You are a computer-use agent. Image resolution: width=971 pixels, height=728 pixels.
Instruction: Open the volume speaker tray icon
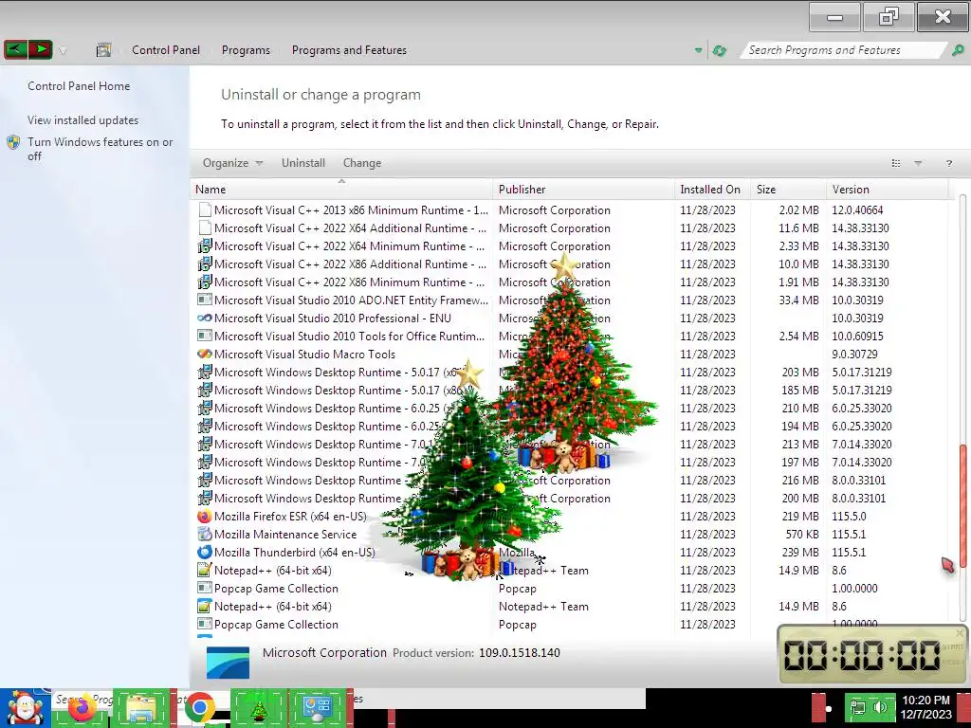pos(880,707)
